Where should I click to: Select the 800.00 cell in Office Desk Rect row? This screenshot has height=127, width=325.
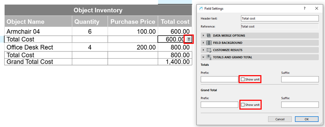click(x=175, y=47)
